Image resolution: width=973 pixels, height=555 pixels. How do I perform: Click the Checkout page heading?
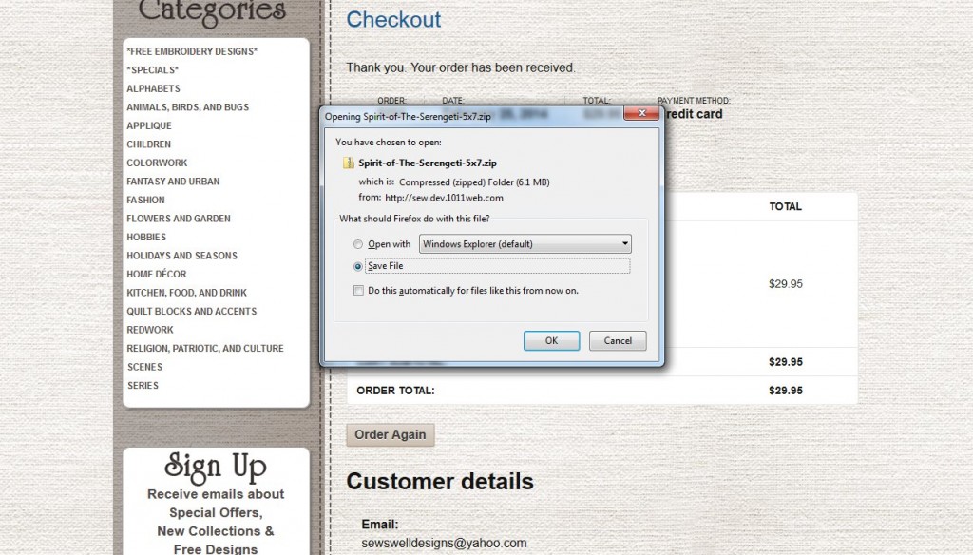click(393, 19)
